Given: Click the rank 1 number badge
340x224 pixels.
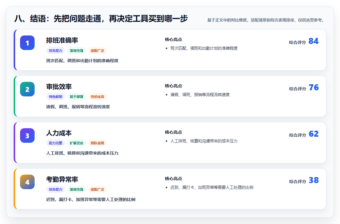Looking at the screenshot, I should pyautogui.click(x=27, y=43).
